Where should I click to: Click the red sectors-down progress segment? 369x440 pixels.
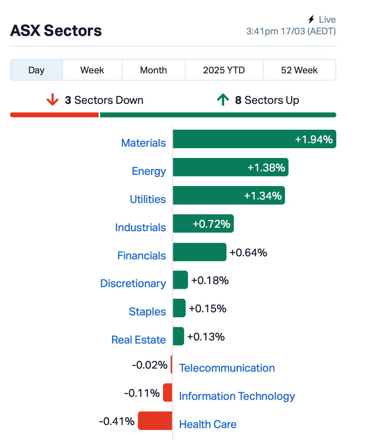(x=54, y=115)
